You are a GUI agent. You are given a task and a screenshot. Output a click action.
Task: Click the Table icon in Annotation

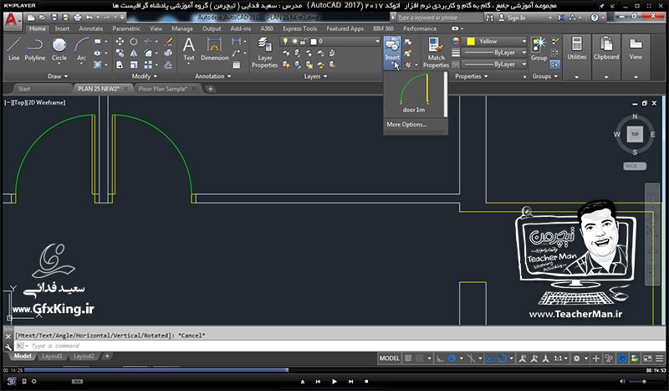pos(236,65)
